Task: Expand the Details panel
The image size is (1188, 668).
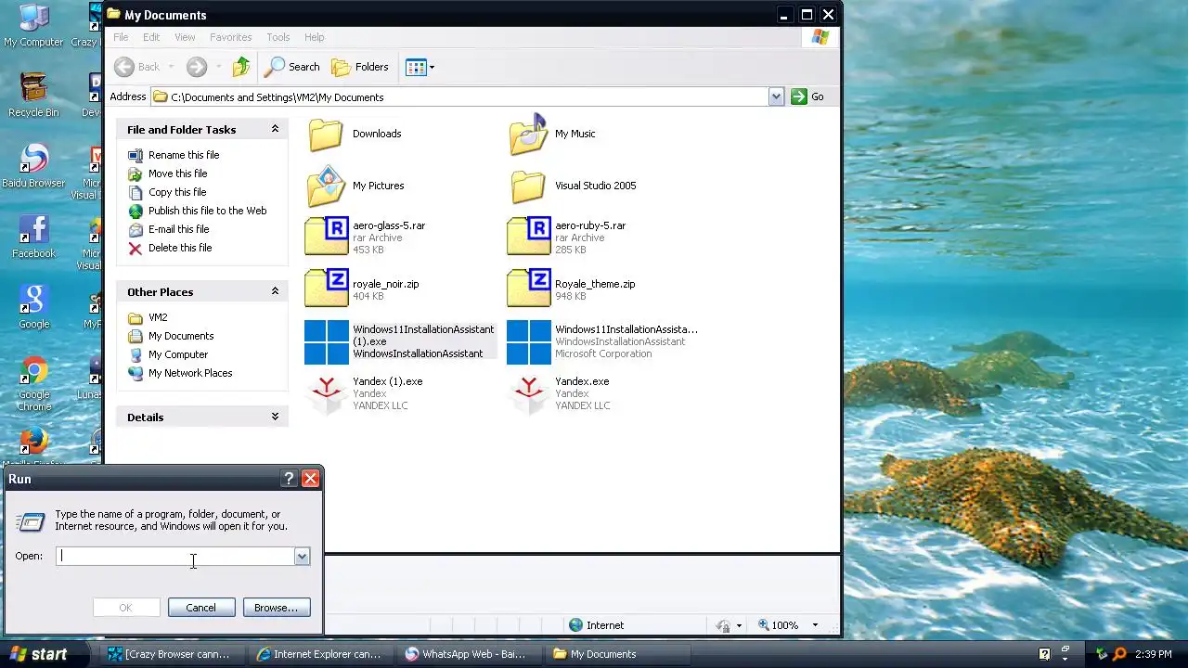Action: pyautogui.click(x=275, y=417)
